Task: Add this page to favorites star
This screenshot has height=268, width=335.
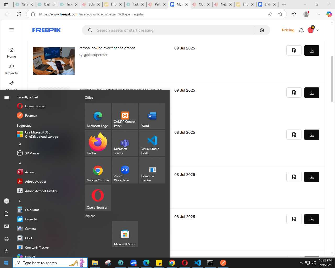Action: pyautogui.click(x=280, y=14)
